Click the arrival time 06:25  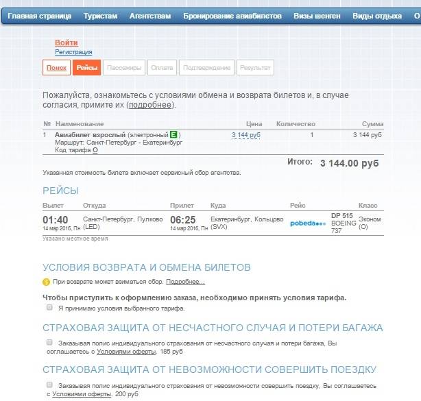[x=183, y=220]
